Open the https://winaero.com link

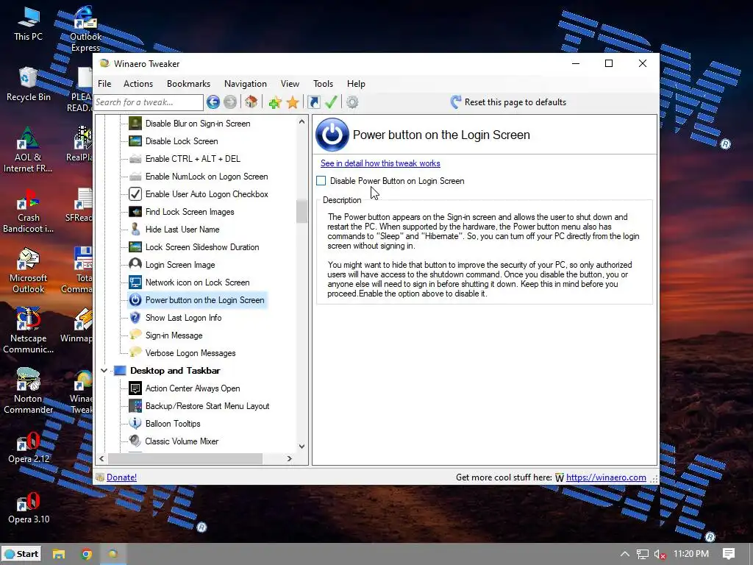[x=606, y=477]
